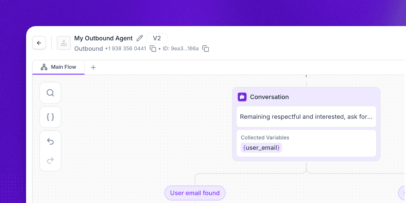406x203 pixels.
Task: Copy the agent ID 9ea3...166a
Action: [x=205, y=49]
